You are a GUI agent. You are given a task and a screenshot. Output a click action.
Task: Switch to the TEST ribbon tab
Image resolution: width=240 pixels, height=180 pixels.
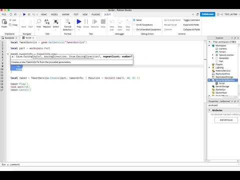[76, 14]
